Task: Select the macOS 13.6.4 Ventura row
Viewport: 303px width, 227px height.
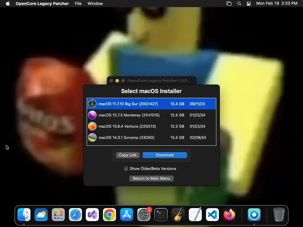Action: 151,126
